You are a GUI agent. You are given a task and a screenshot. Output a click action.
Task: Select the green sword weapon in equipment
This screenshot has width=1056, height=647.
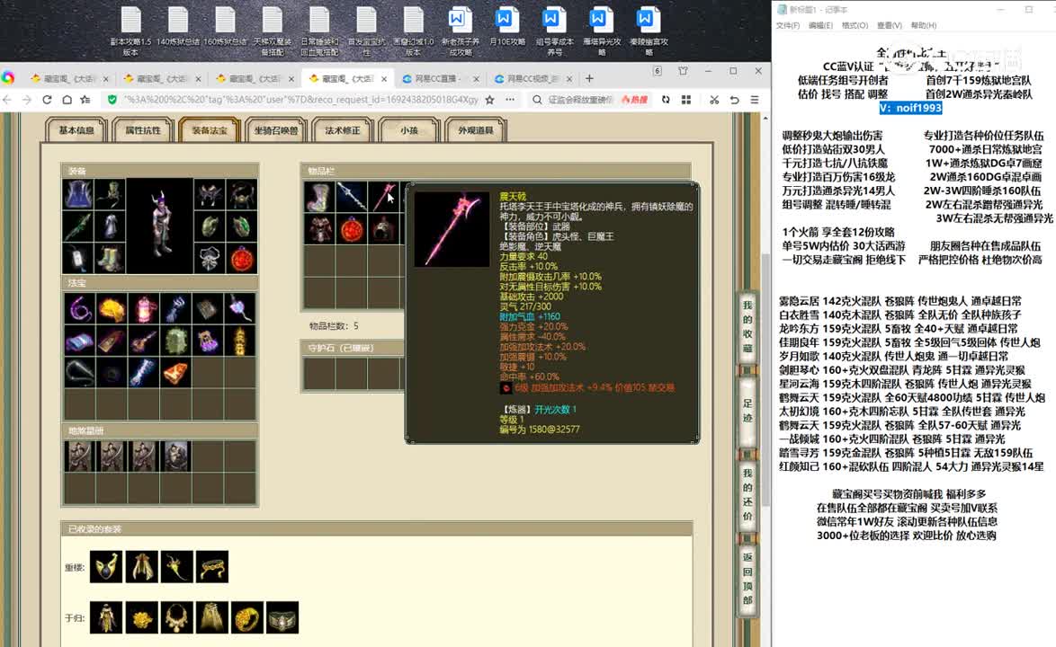(x=78, y=226)
